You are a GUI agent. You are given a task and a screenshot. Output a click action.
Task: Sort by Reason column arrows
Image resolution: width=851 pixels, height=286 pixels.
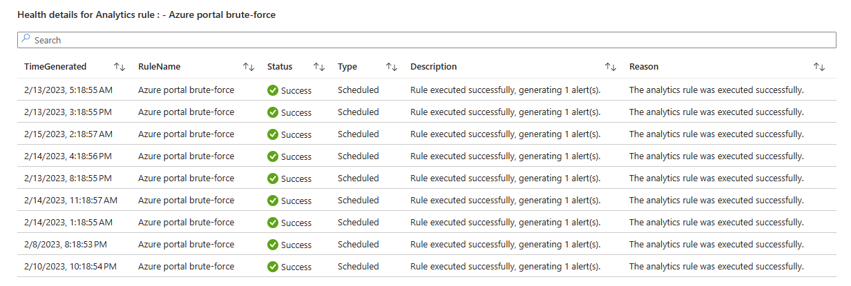[819, 67]
